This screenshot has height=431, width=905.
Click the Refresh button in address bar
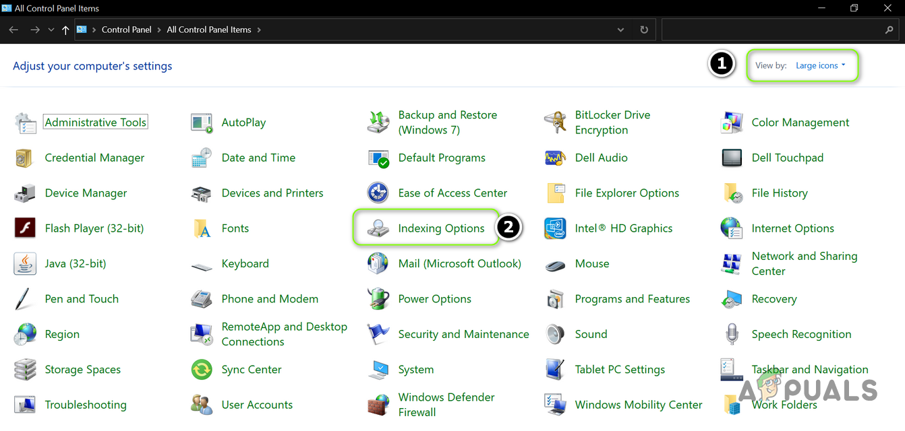tap(644, 30)
